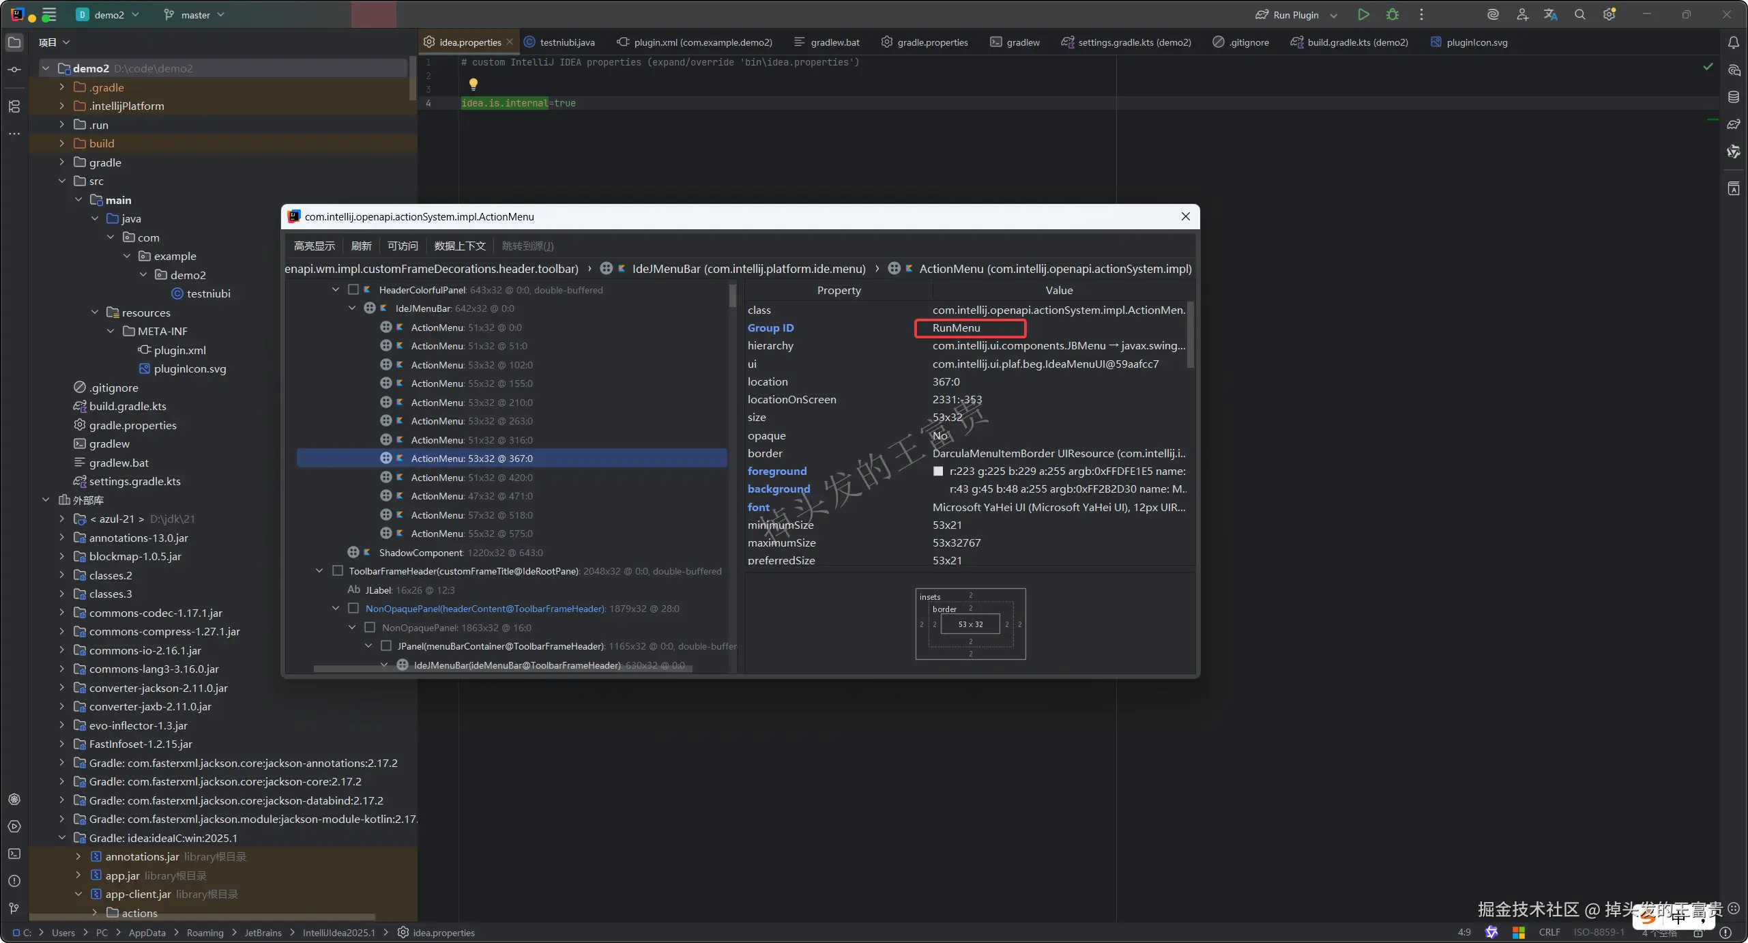Open the IDE settings gear icon
Screen dimensions: 1748x943
point(1609,14)
